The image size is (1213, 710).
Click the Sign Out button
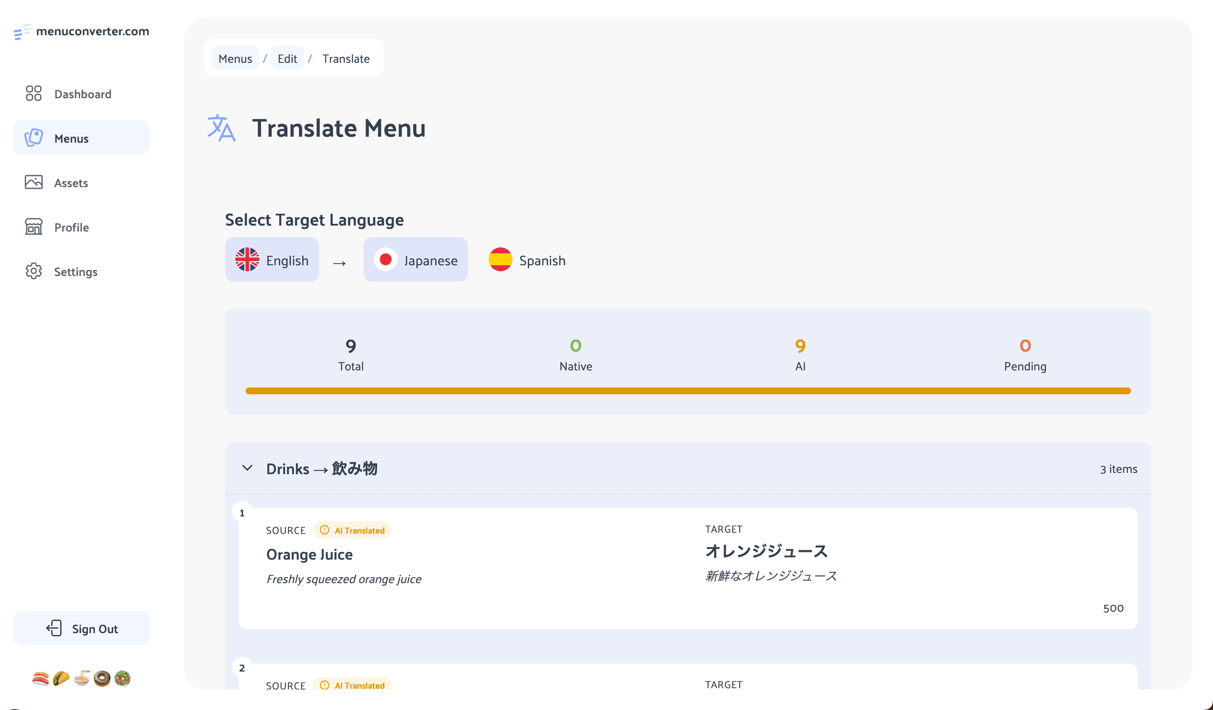(x=81, y=628)
